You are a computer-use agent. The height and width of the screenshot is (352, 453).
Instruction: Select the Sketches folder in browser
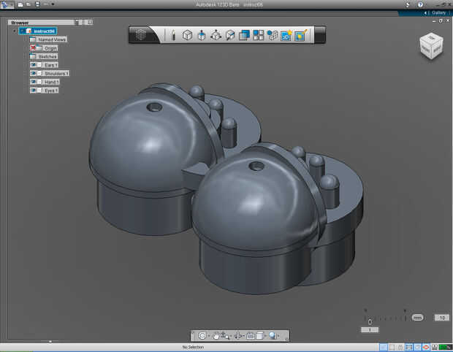click(47, 56)
